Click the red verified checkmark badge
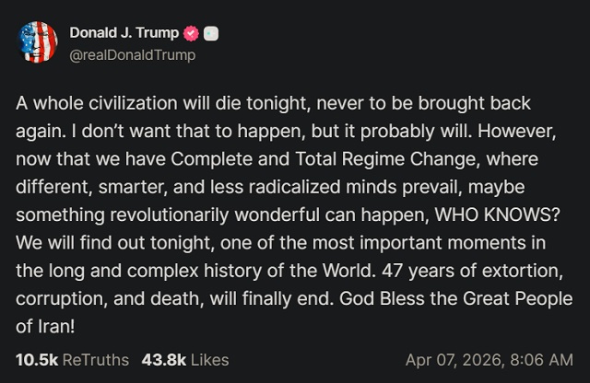Viewport: 590px width, 383px height. [x=192, y=34]
